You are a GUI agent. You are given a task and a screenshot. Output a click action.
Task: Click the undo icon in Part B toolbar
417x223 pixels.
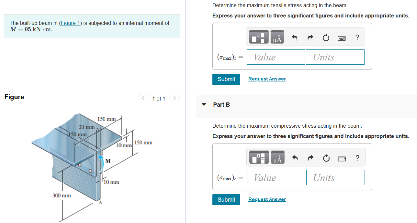click(295, 157)
